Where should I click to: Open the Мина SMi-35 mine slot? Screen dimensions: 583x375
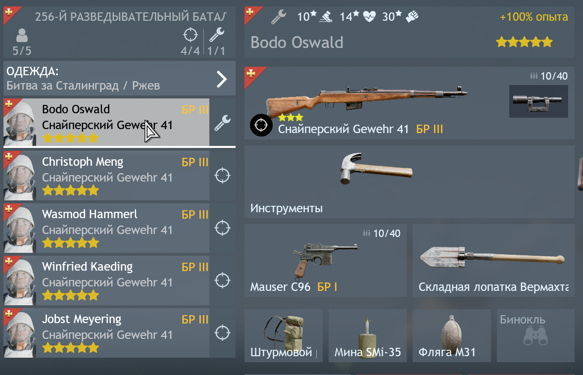pyautogui.click(x=367, y=335)
